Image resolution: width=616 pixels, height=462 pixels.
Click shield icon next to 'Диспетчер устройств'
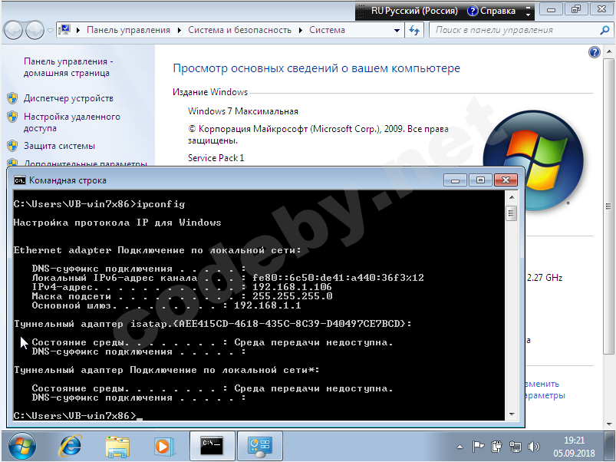point(12,98)
